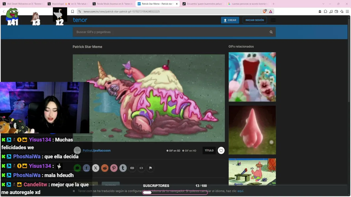This screenshot has width=351, height=197.
Task: Dismiss the translation notice banner
Action: 74,191
